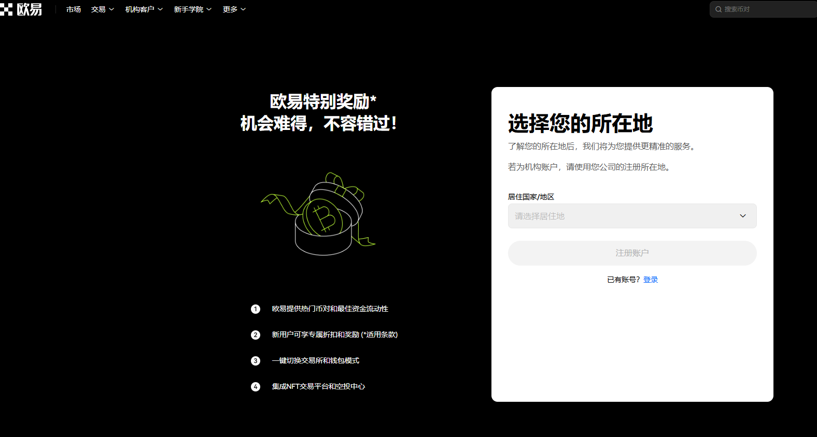
Task: Click the 居住国家/地区 label
Action: 531,197
